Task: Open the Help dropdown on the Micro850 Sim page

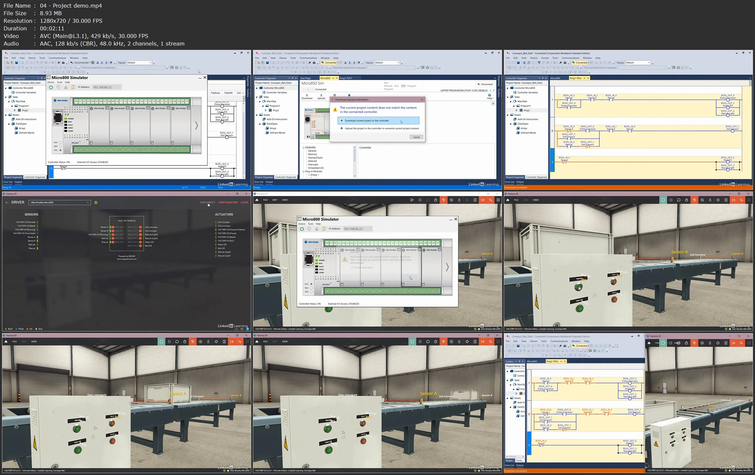Action: tap(490, 98)
